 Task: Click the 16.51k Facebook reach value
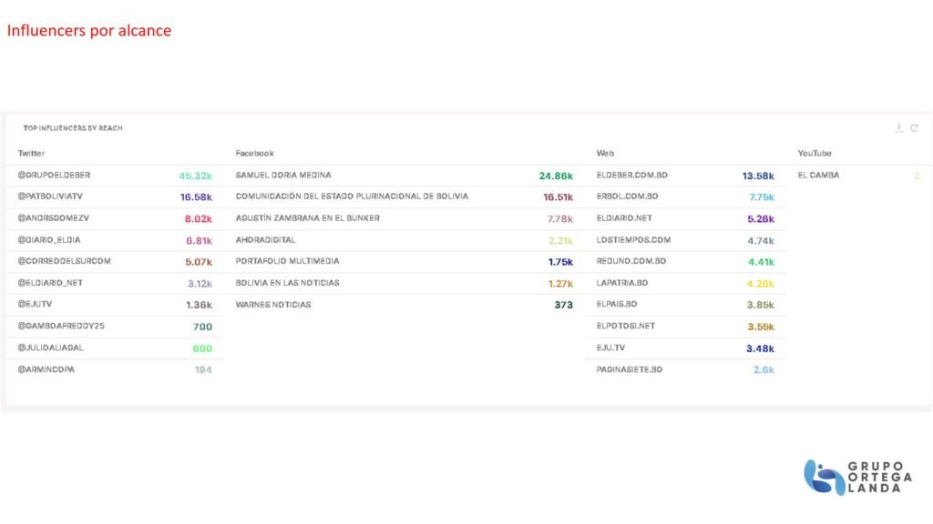[559, 197]
